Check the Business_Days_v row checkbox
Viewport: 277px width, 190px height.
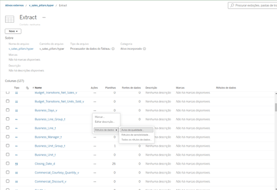point(8,110)
